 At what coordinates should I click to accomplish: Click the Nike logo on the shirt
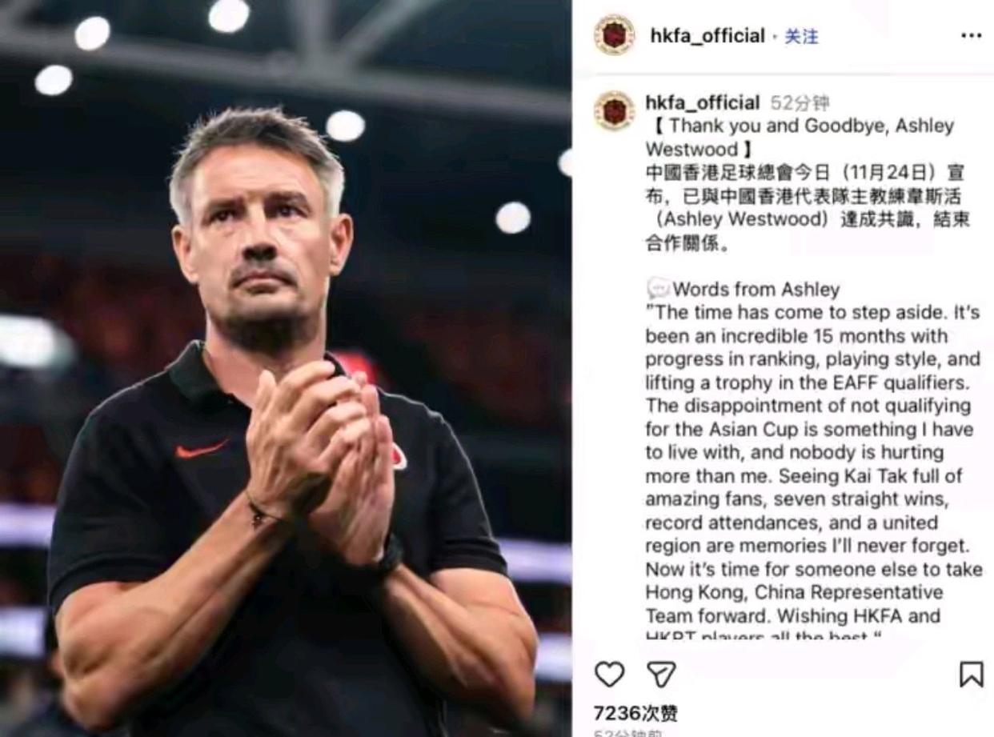tap(202, 448)
